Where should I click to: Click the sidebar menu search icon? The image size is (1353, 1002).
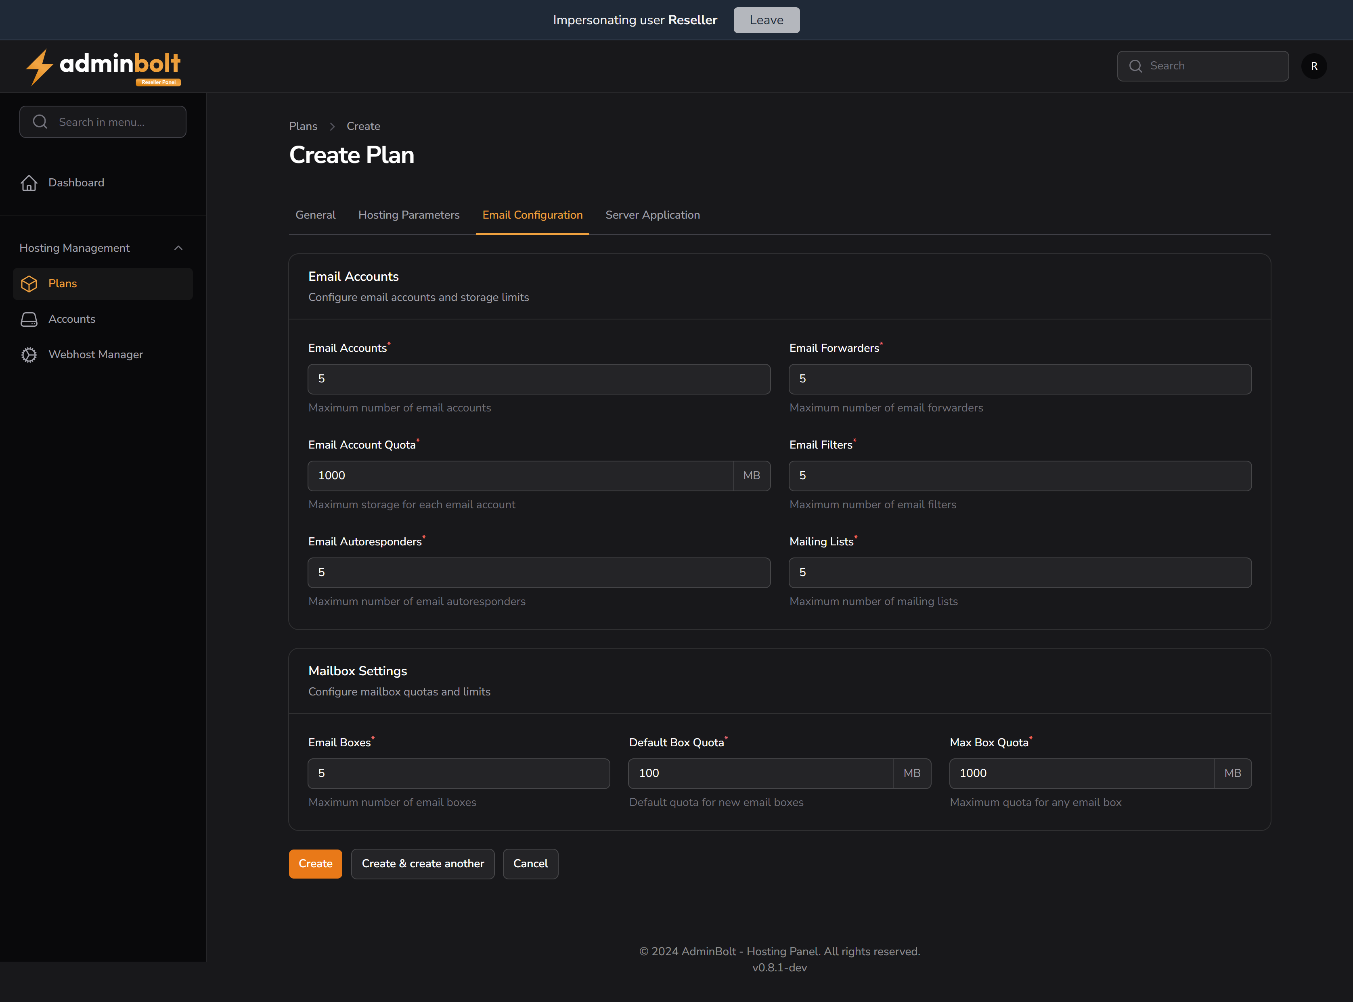(40, 122)
